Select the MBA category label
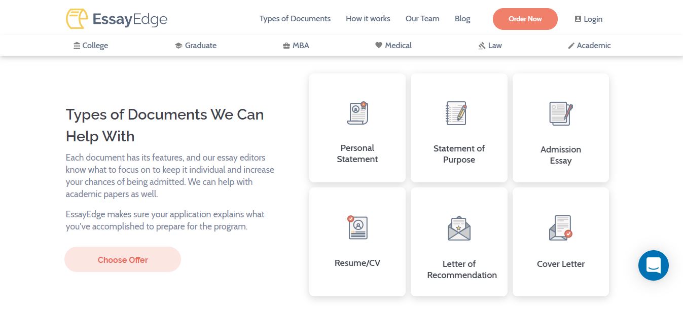Screen dimensions: 683x310 click(301, 46)
